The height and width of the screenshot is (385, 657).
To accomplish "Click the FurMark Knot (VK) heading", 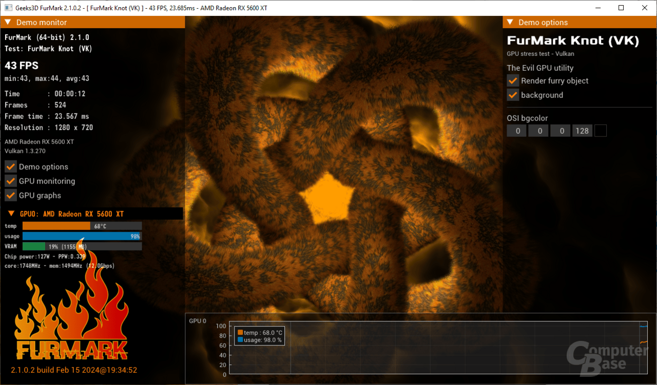I will point(573,40).
